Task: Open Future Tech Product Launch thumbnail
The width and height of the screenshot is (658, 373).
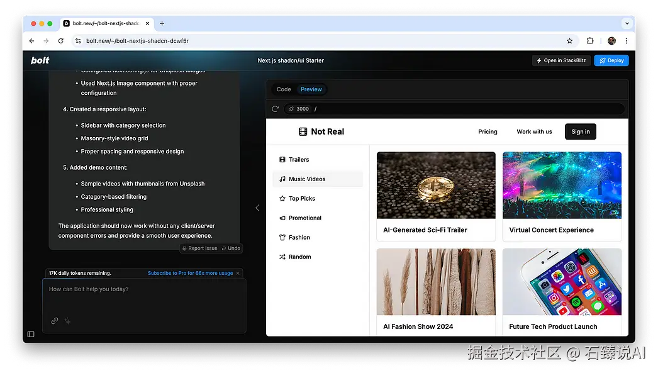Action: [x=562, y=282]
